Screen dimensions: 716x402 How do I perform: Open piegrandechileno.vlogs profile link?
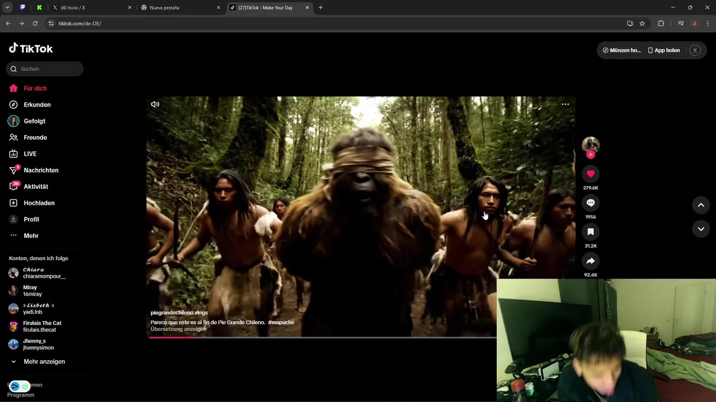179,313
